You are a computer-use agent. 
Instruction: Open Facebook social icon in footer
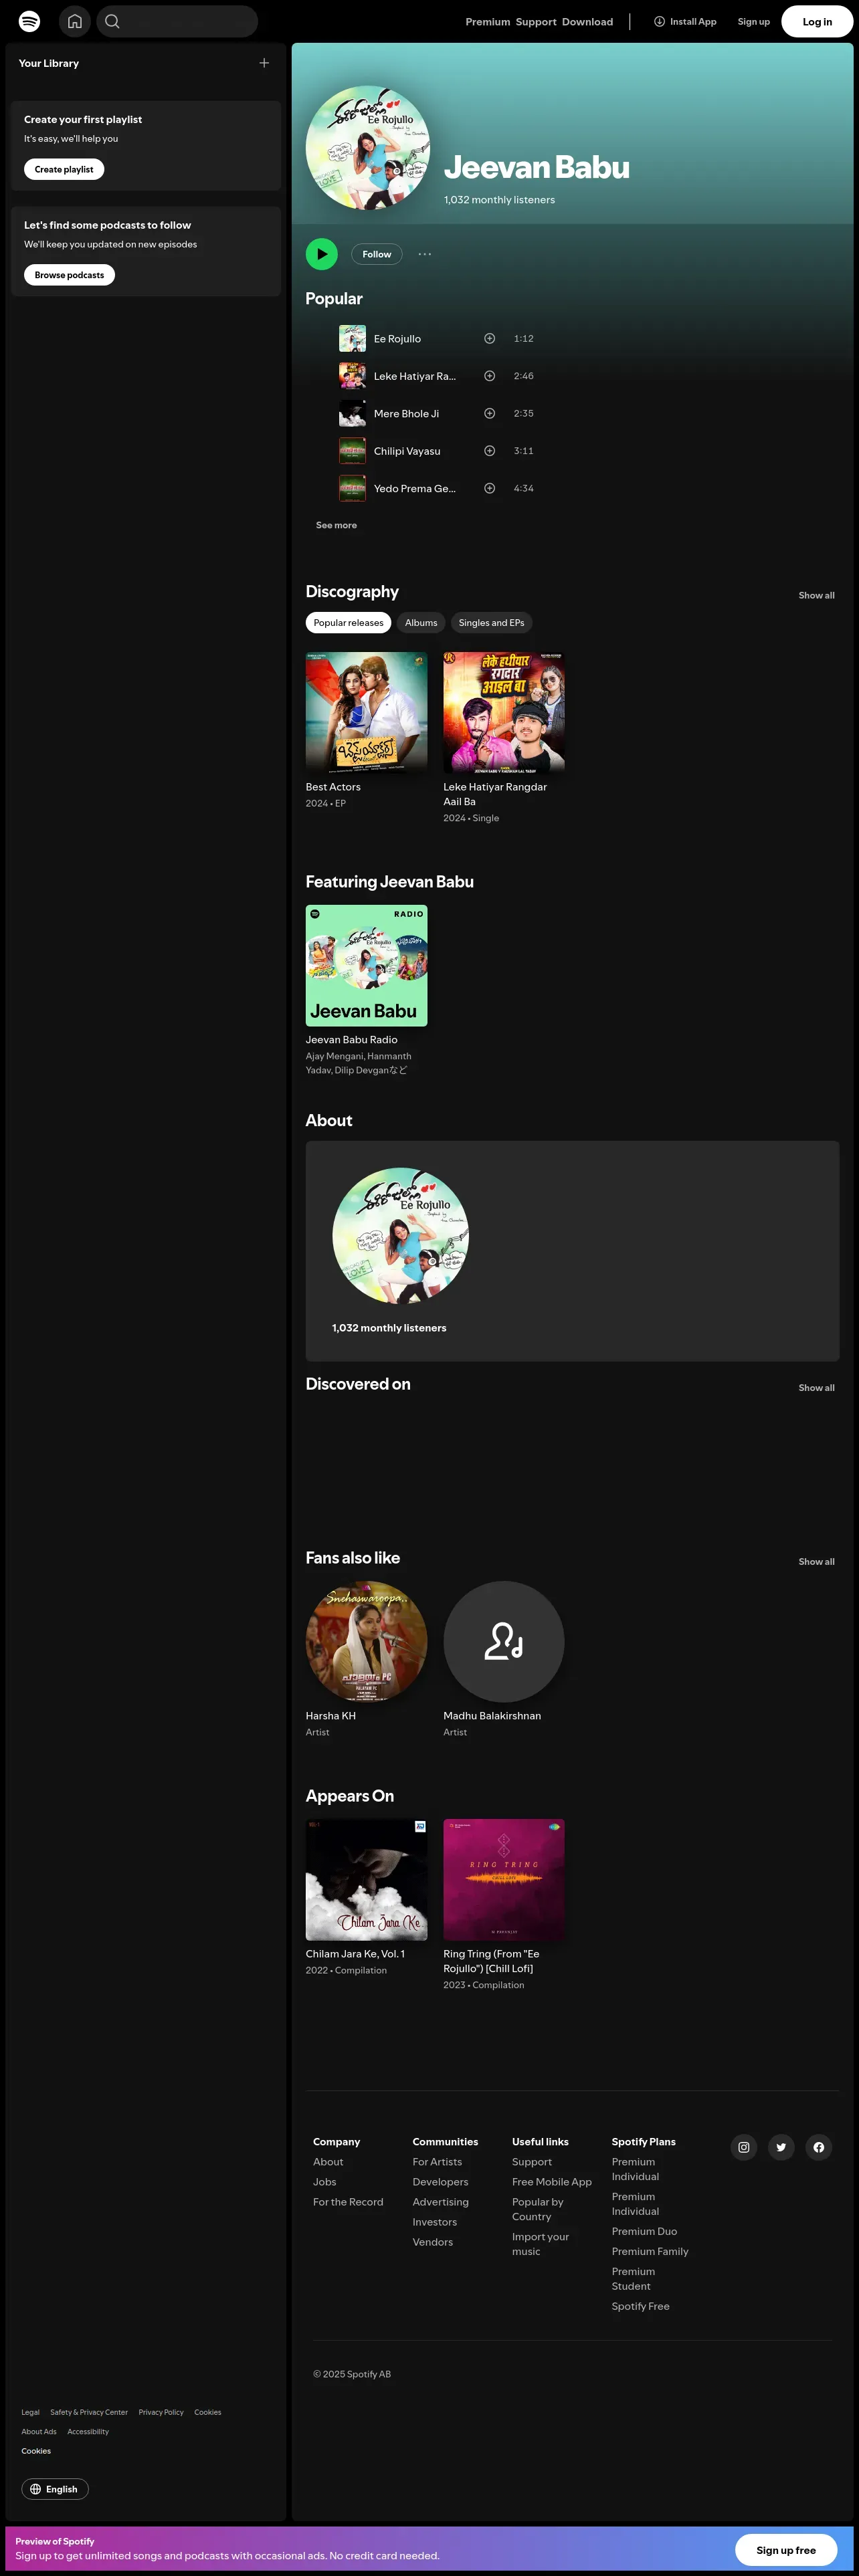point(819,2147)
